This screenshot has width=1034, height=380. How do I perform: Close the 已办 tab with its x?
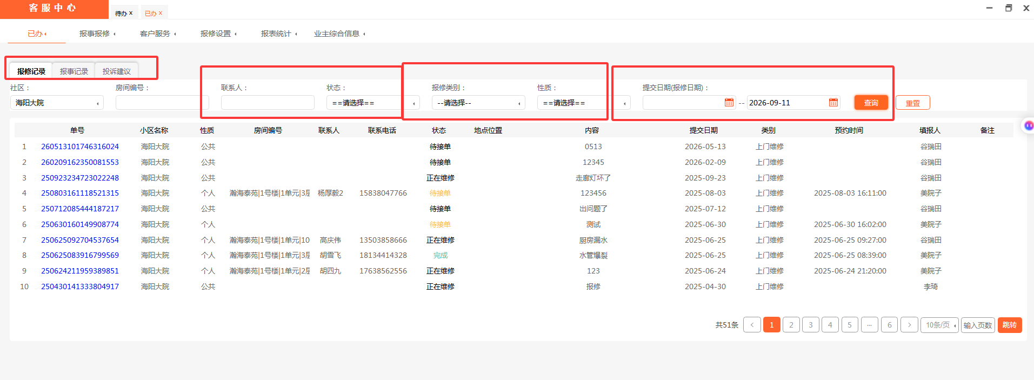161,13
